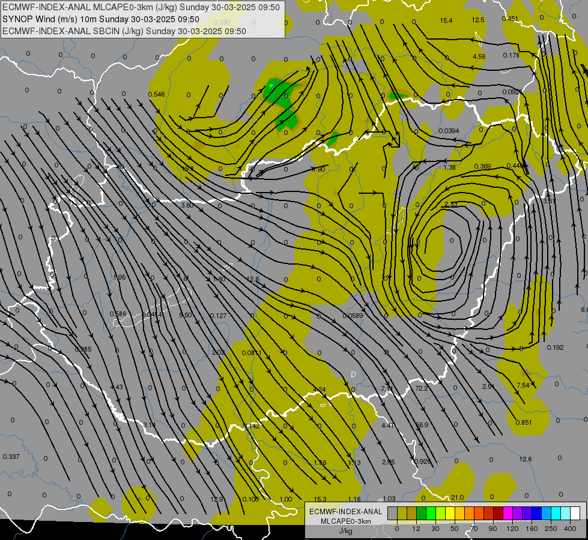Click the legend tick label '120'
The height and width of the screenshot is (540, 588).
[512, 529]
